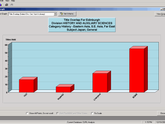Toggle the Fix Scale checkbox
Viewport: 165px width, 124px height.
92,113
